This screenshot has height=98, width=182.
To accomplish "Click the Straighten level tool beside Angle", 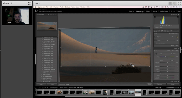I will coord(155,40).
